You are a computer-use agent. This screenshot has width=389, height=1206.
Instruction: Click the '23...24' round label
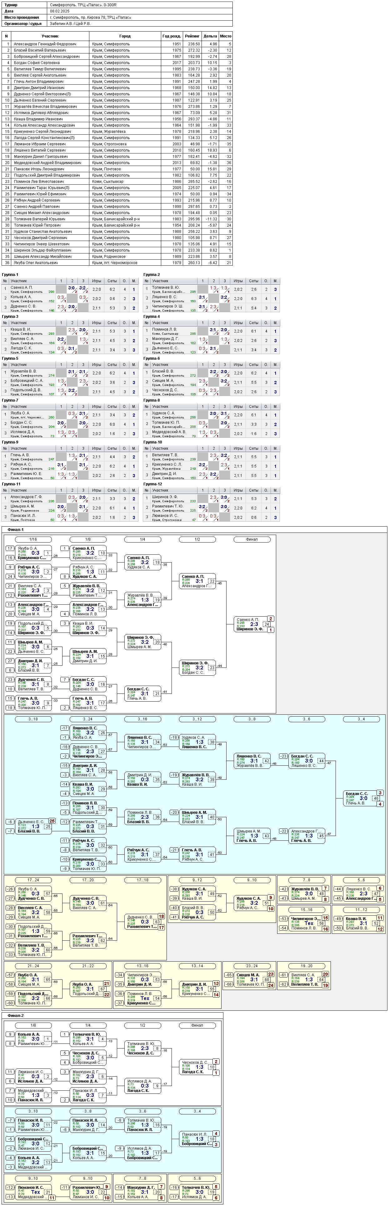click(252, 966)
